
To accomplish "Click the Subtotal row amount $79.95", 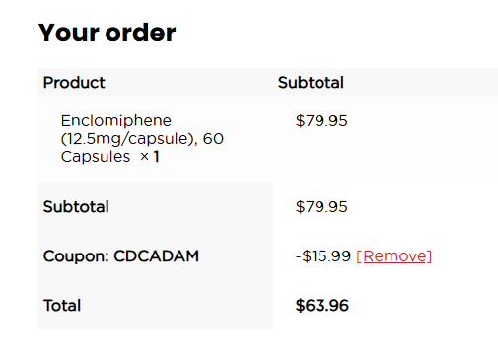I will (x=321, y=207).
